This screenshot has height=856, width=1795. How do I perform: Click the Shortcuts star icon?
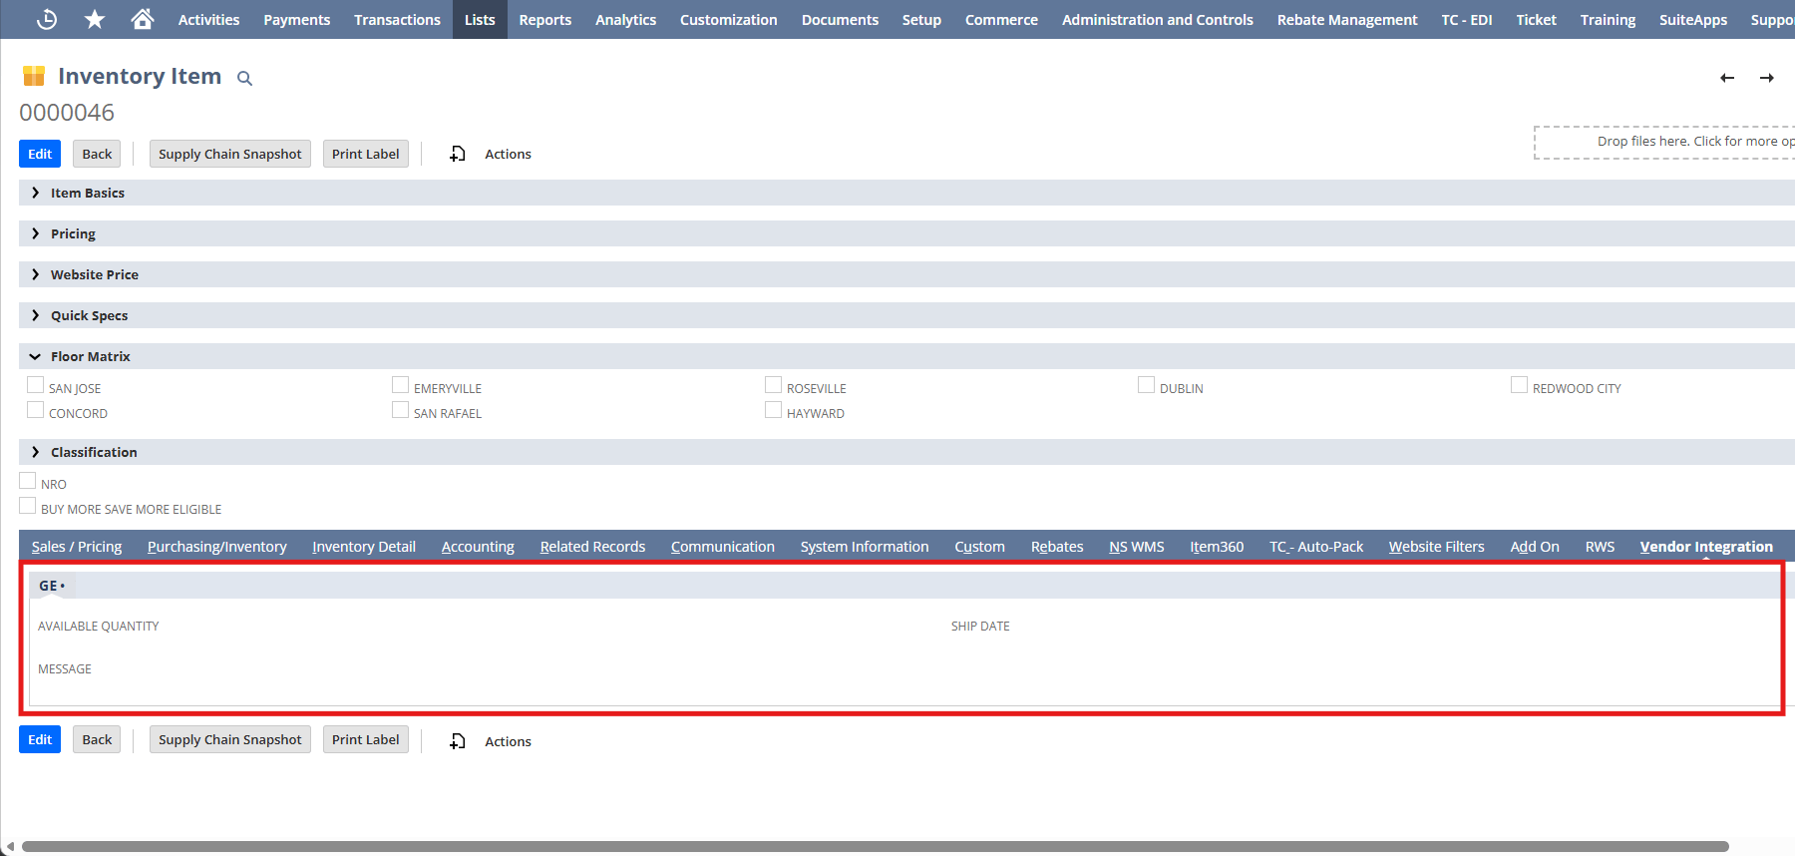point(95,19)
